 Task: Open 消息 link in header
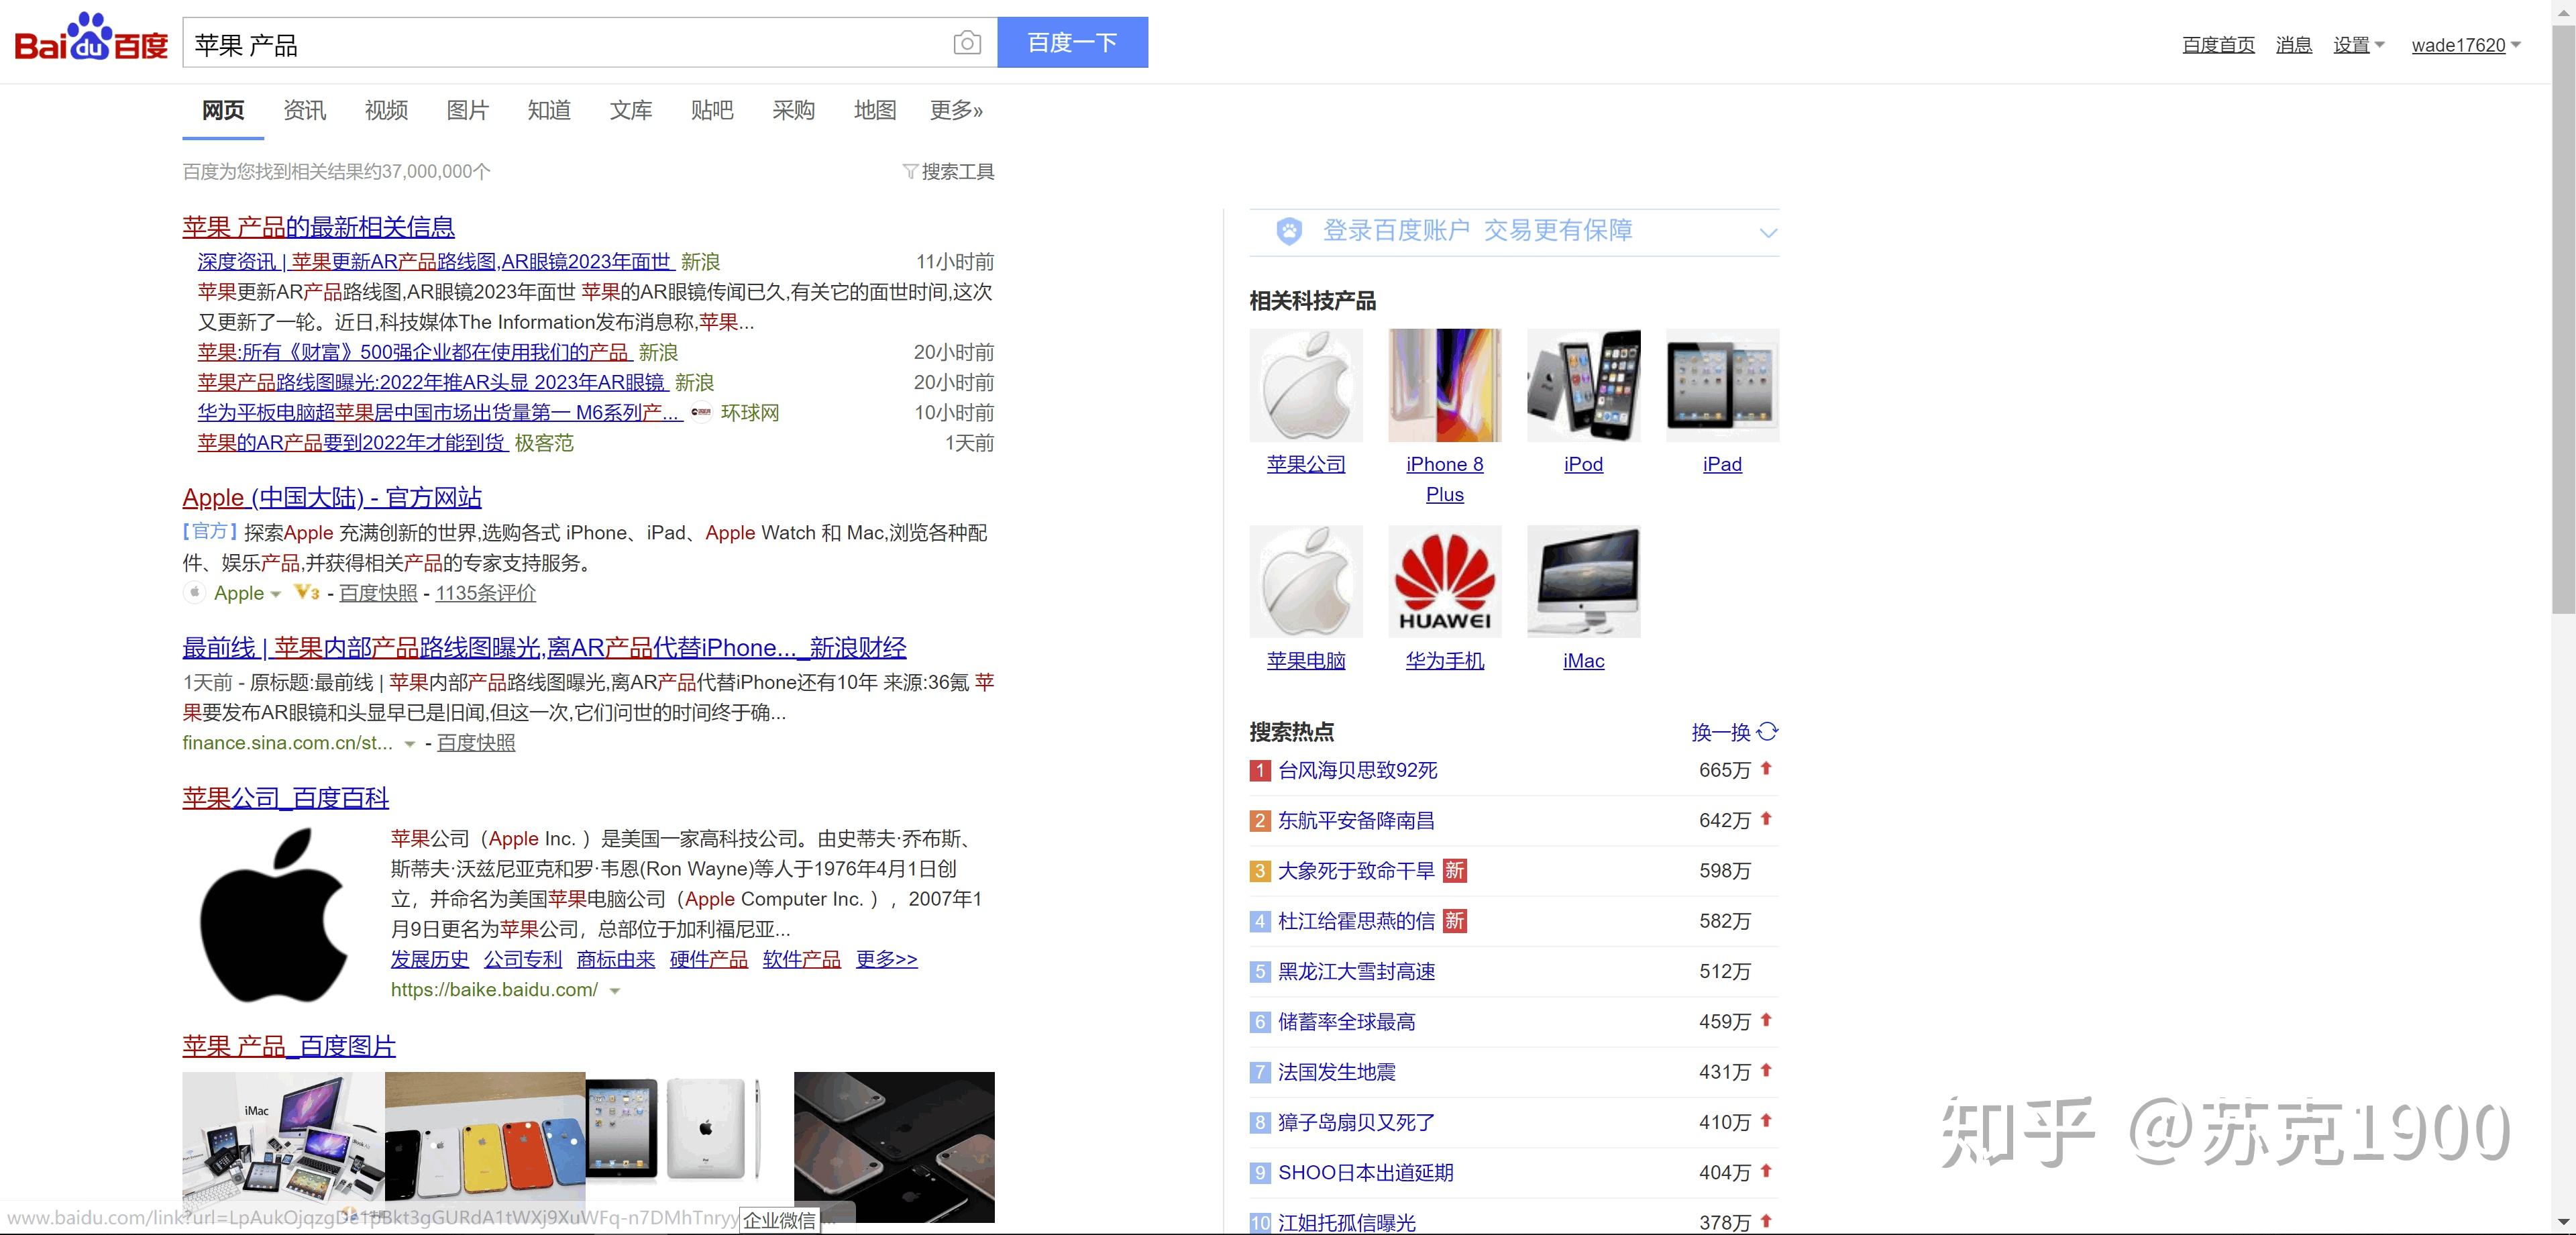2293,45
